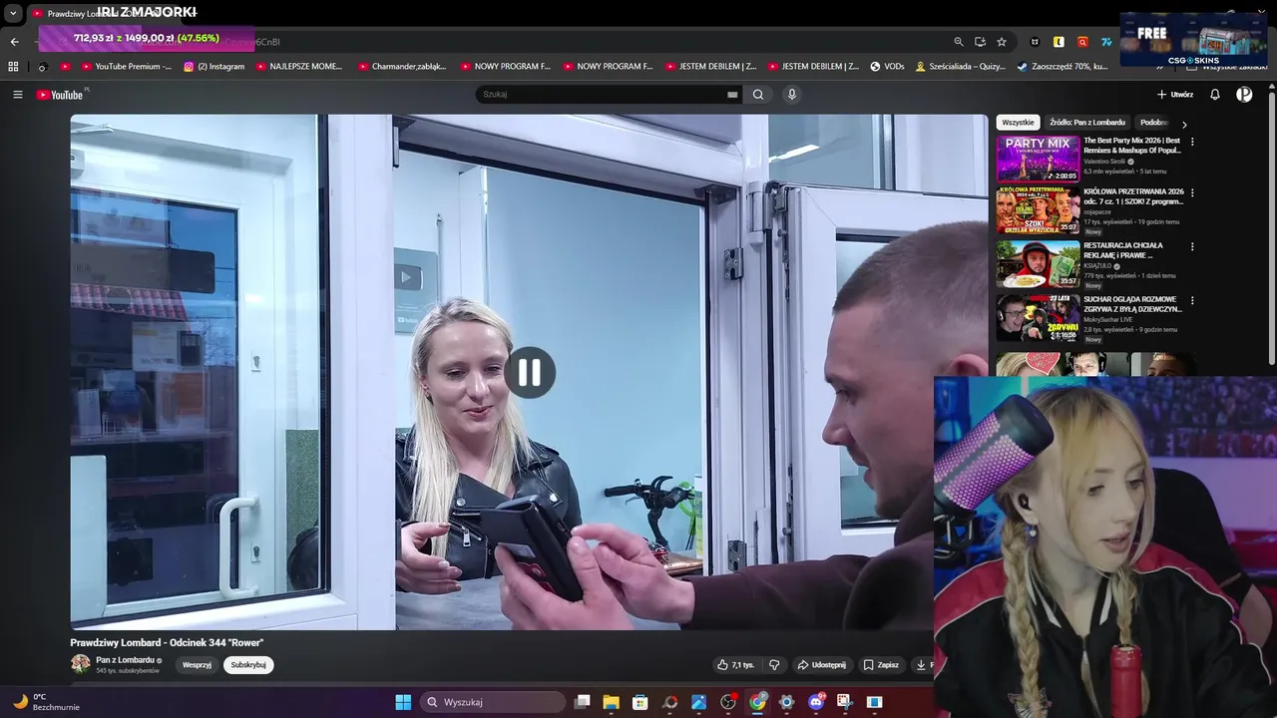
Task: Open 'SUCHAR OGLĄDA ROZMOWE' video title
Action: (x=1133, y=304)
